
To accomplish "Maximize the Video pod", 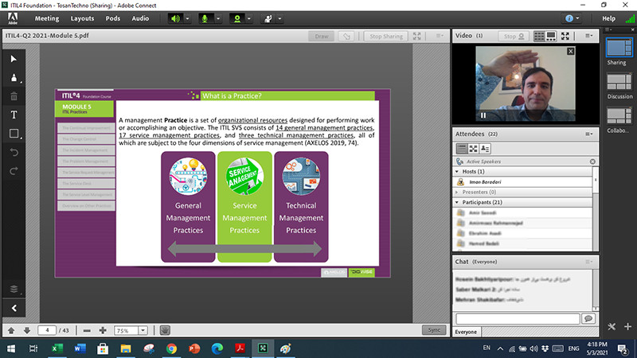I will click(565, 36).
